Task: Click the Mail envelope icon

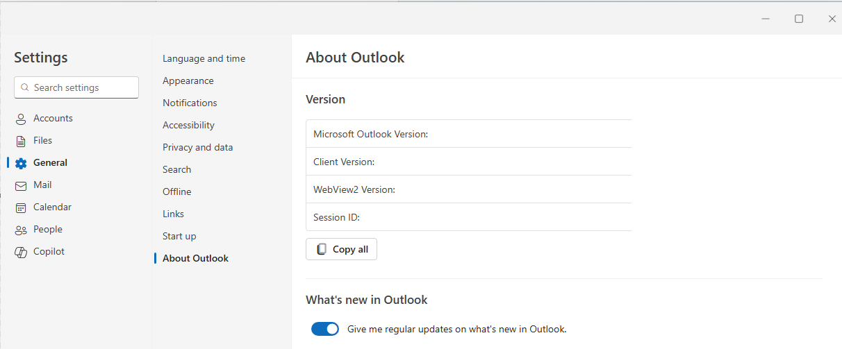Action: pyautogui.click(x=21, y=185)
